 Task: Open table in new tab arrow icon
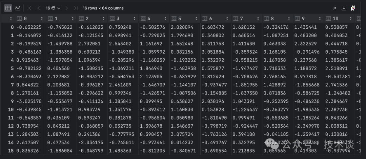[x=334, y=8]
